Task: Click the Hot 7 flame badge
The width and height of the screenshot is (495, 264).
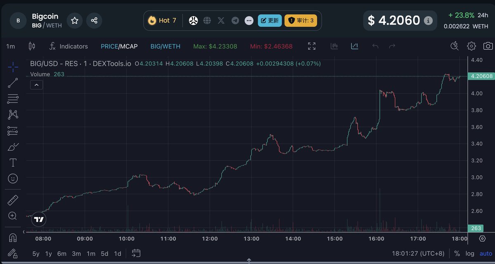Action: [162, 20]
